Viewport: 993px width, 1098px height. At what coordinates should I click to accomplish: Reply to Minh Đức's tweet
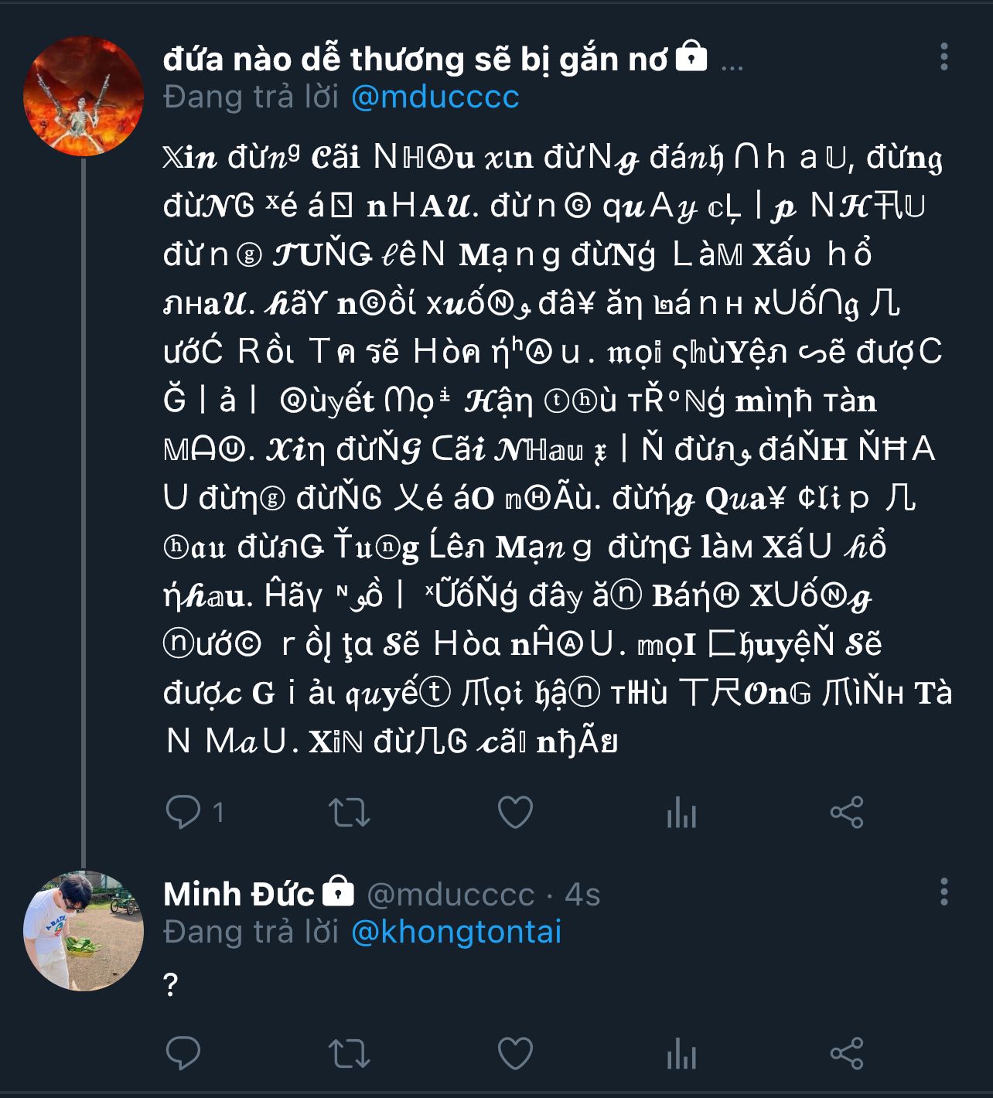(184, 1053)
